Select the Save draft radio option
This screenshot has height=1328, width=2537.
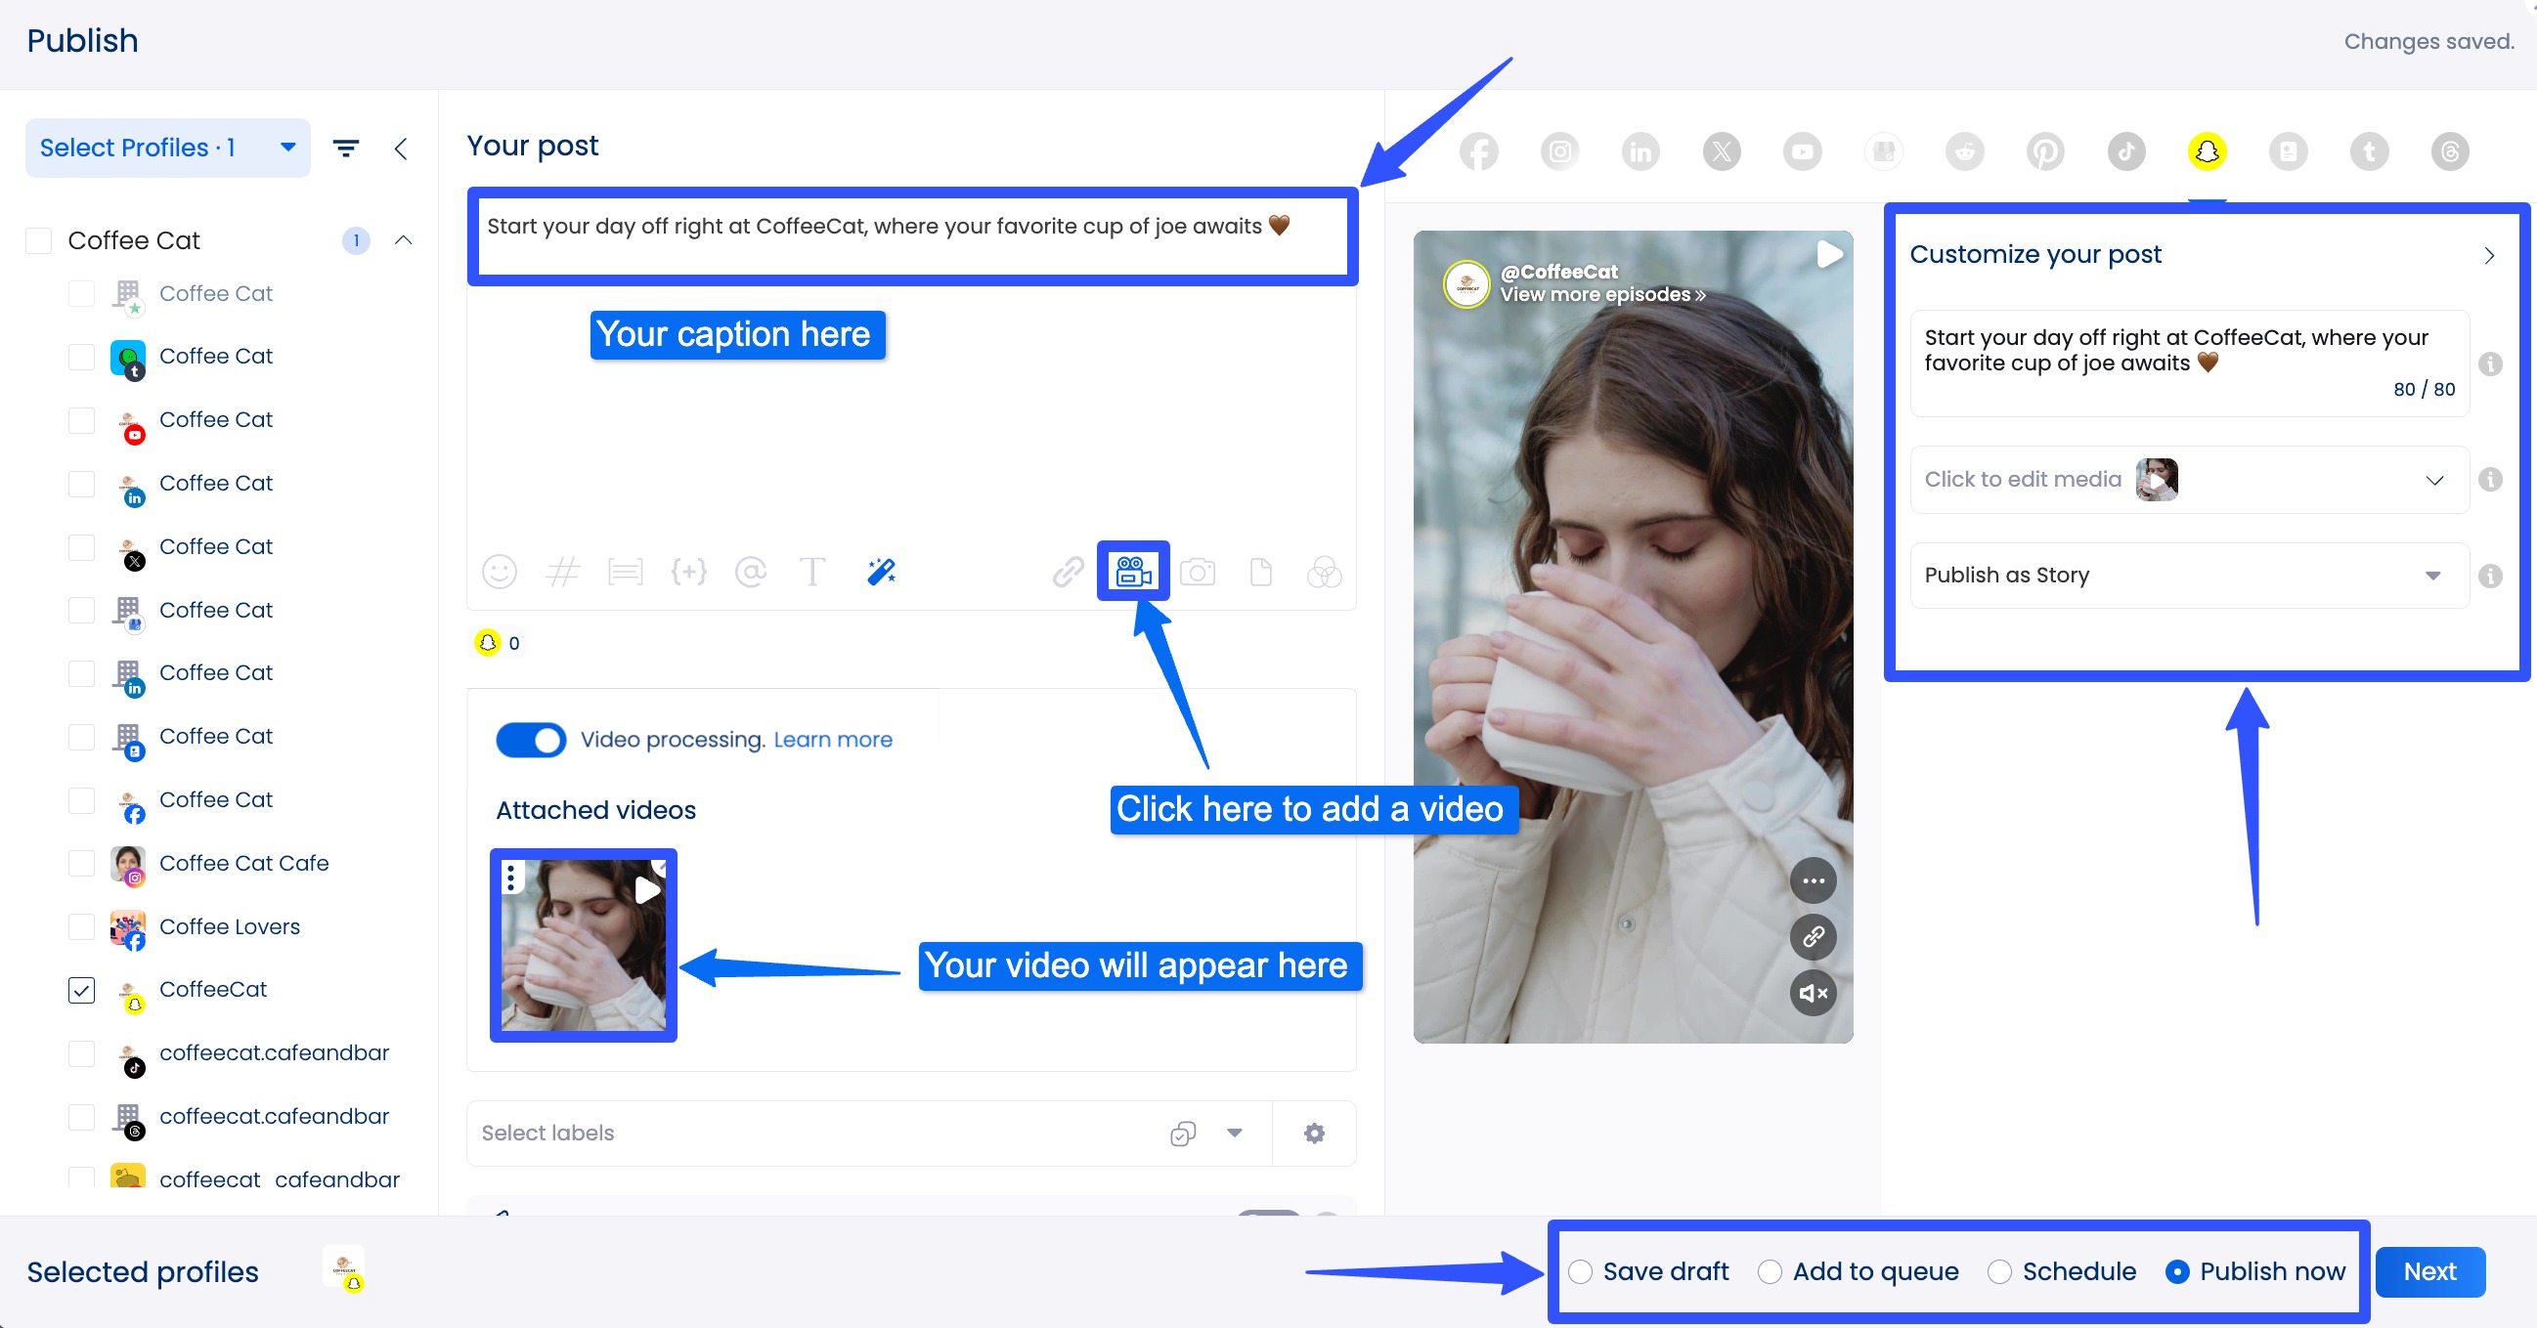[x=1582, y=1271]
